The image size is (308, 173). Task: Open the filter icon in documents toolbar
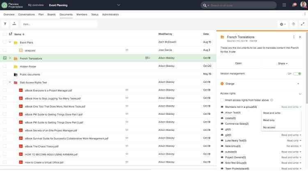coord(5,24)
